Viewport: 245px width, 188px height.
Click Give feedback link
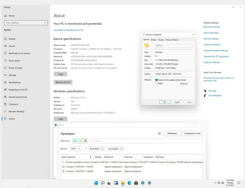[215, 95]
